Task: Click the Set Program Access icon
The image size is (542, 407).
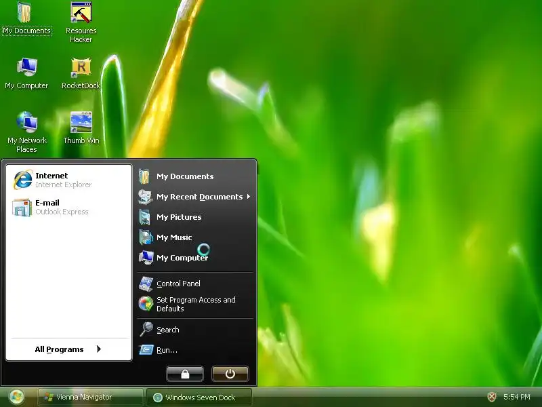Action: 146,303
